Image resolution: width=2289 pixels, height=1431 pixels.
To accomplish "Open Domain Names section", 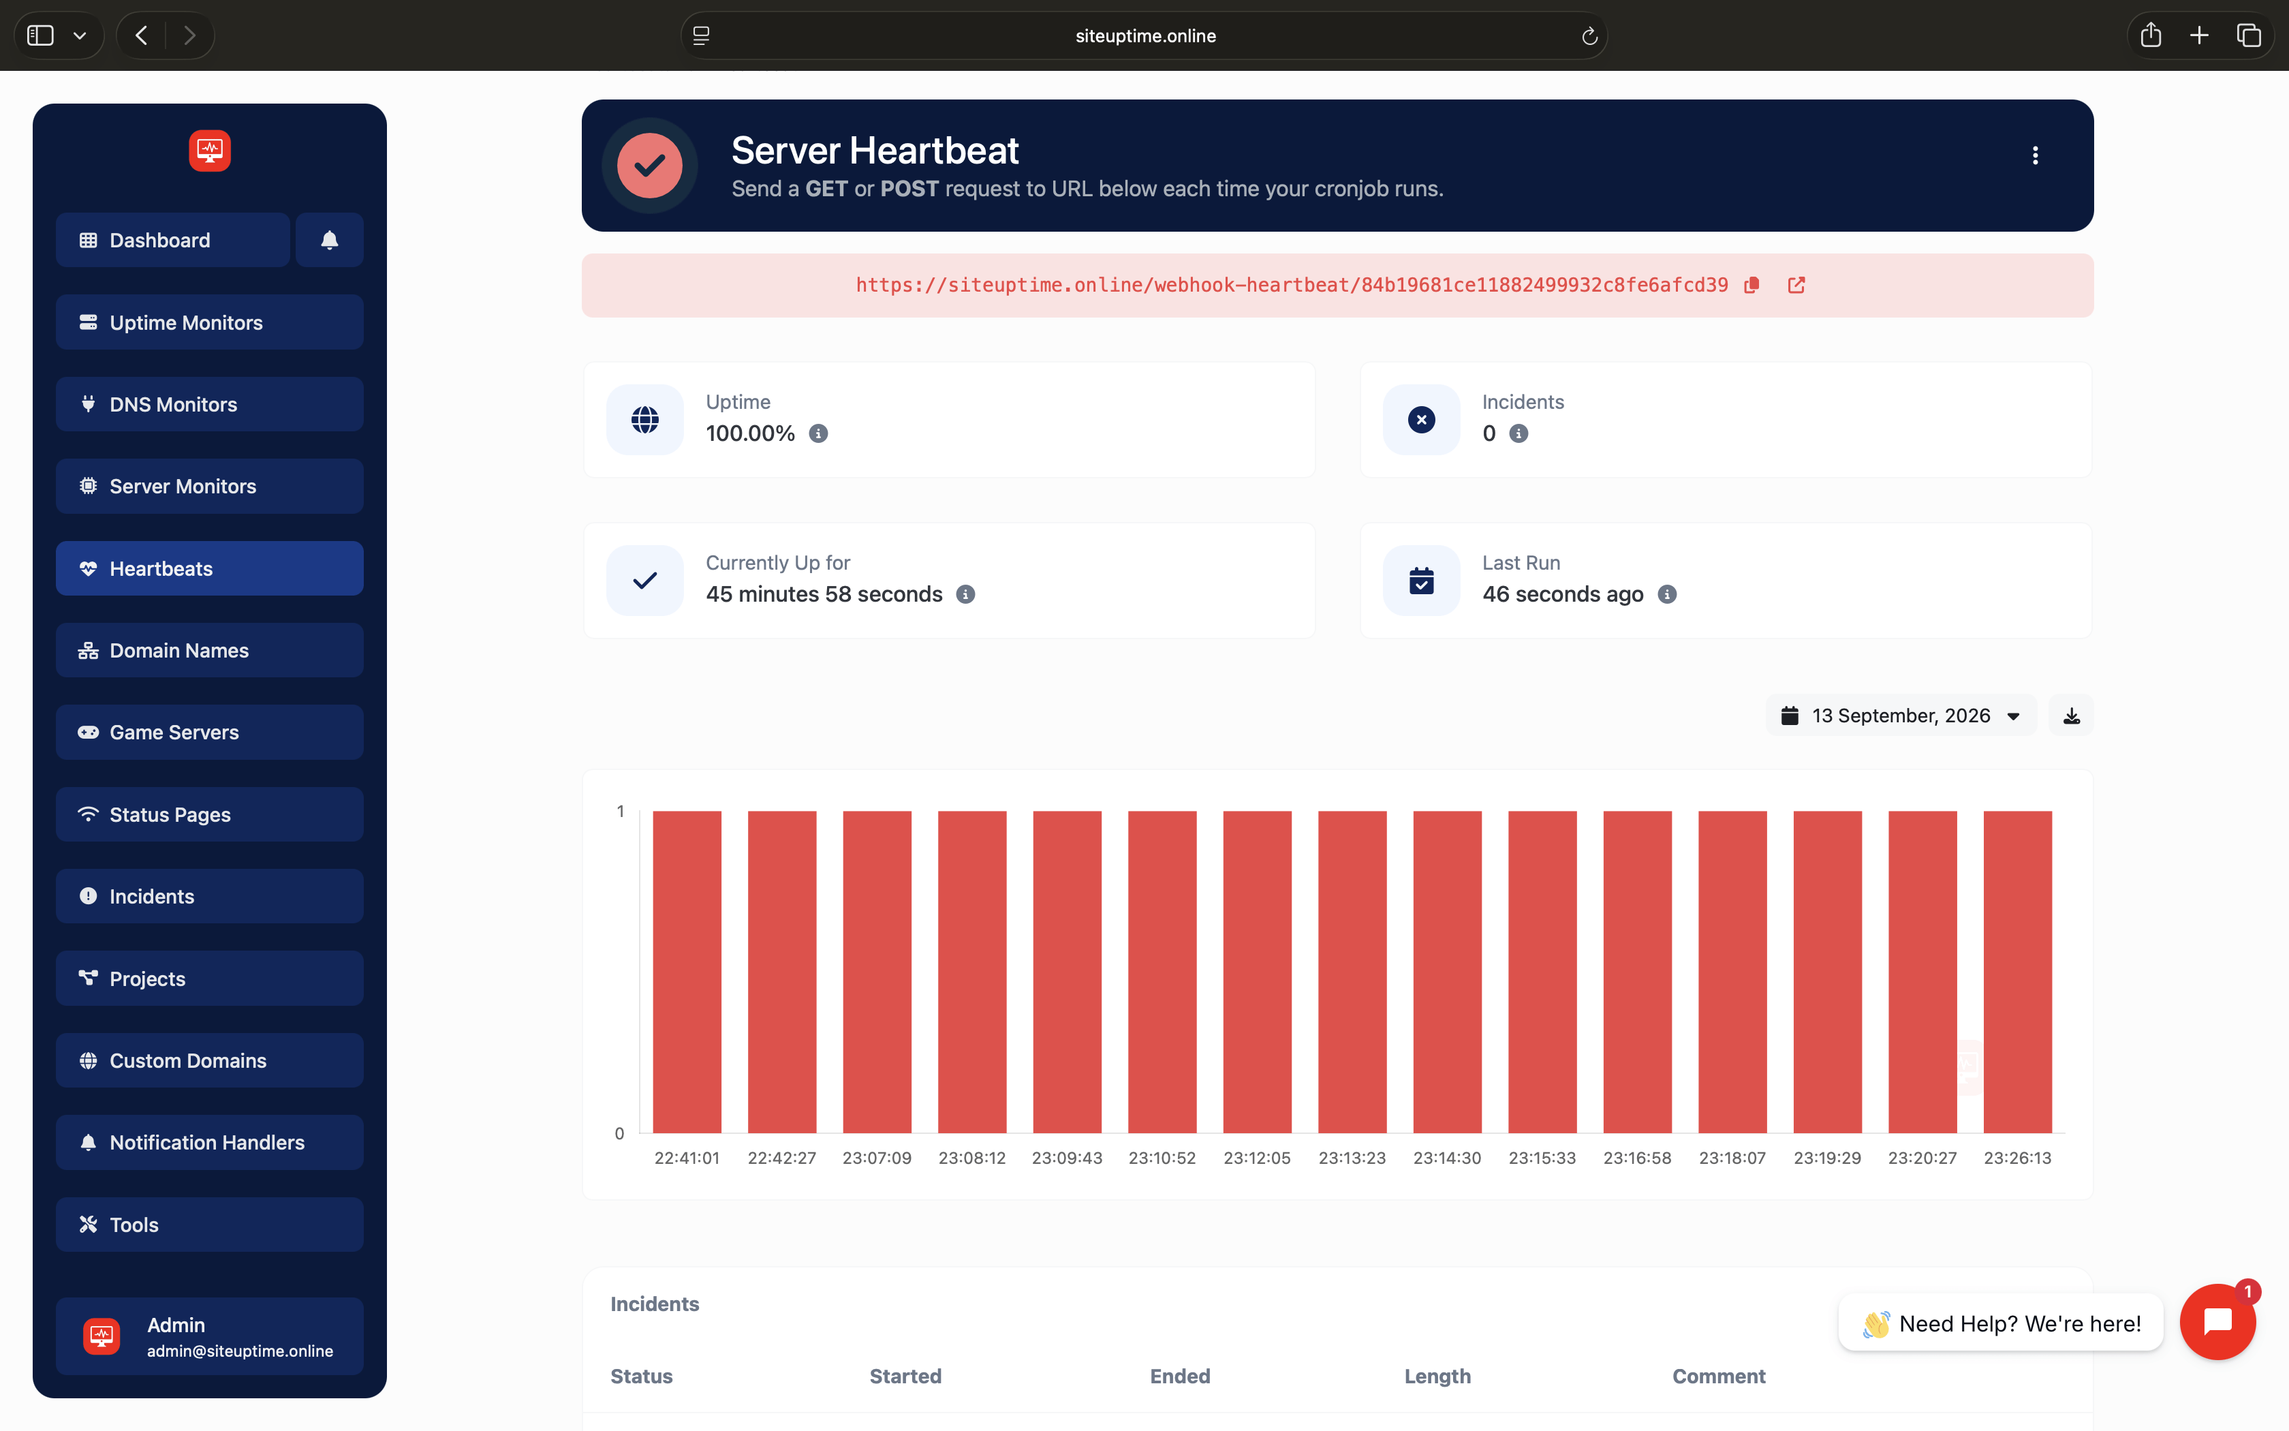I will 210,650.
